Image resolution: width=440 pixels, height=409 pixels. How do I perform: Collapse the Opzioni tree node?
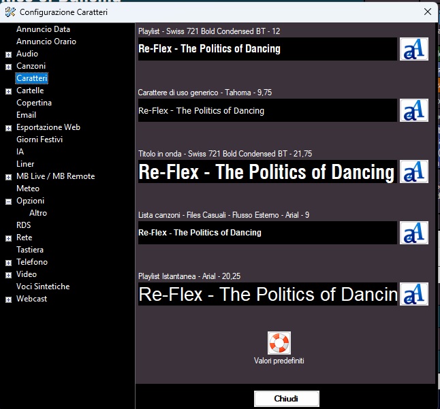[8, 201]
